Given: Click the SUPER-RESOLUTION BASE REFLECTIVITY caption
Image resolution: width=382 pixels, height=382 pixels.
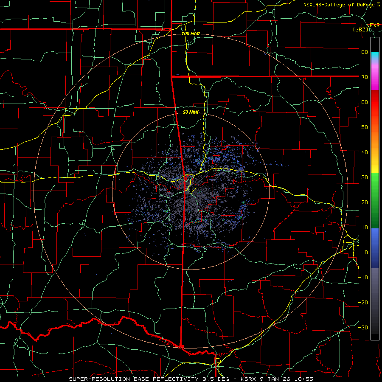Looking at the screenshot, I should point(134,379).
